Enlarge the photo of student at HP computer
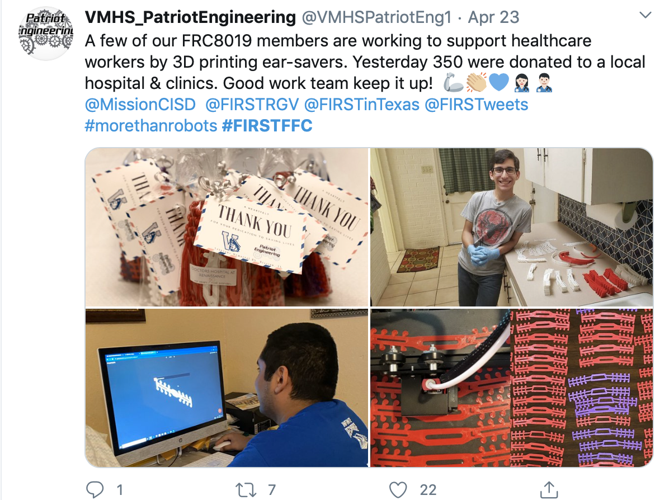Viewport: 669px width, 500px height. 227,388
